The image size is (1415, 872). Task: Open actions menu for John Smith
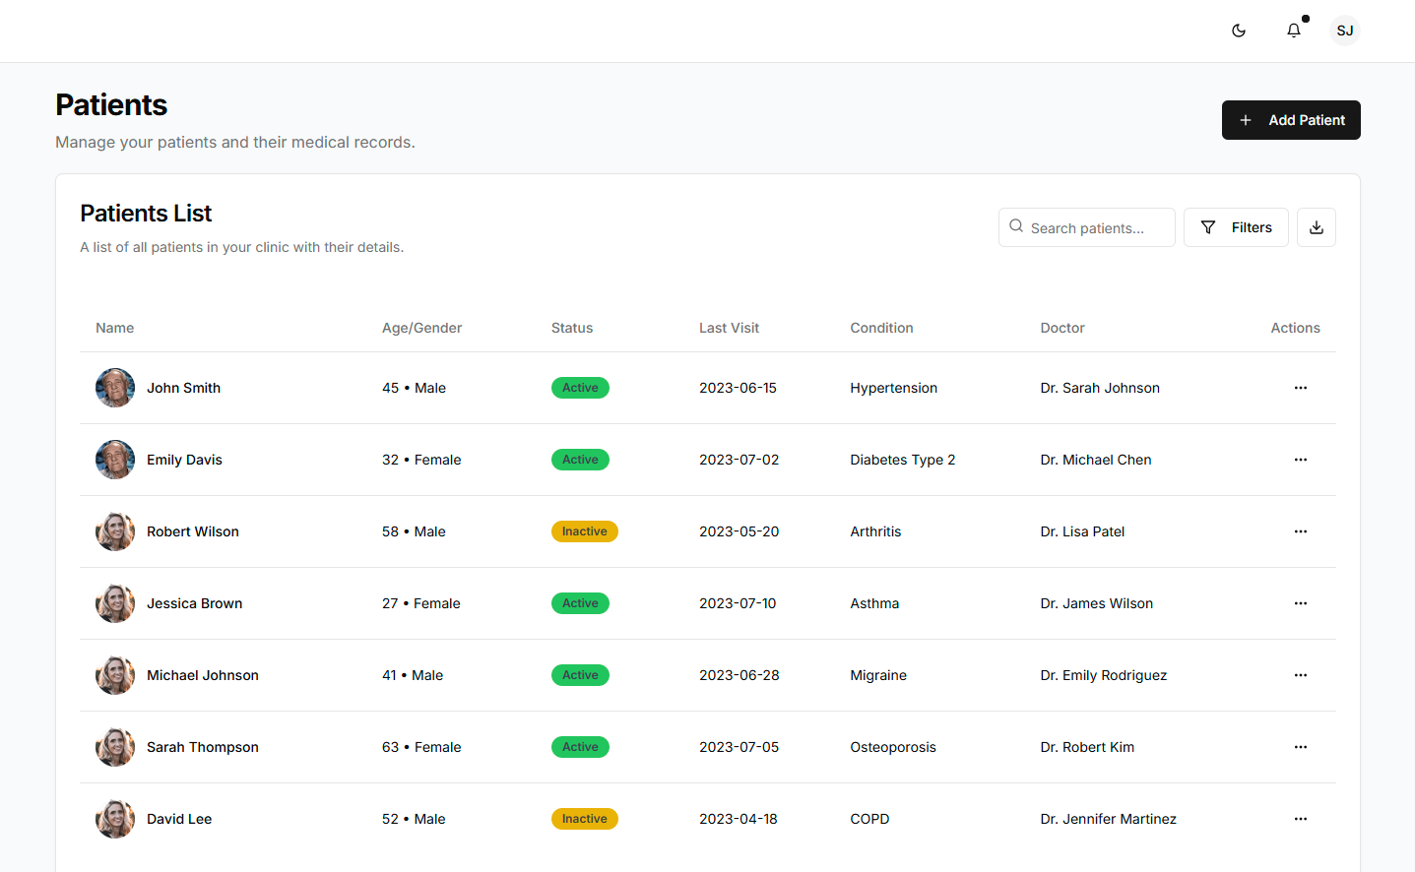pyautogui.click(x=1301, y=388)
